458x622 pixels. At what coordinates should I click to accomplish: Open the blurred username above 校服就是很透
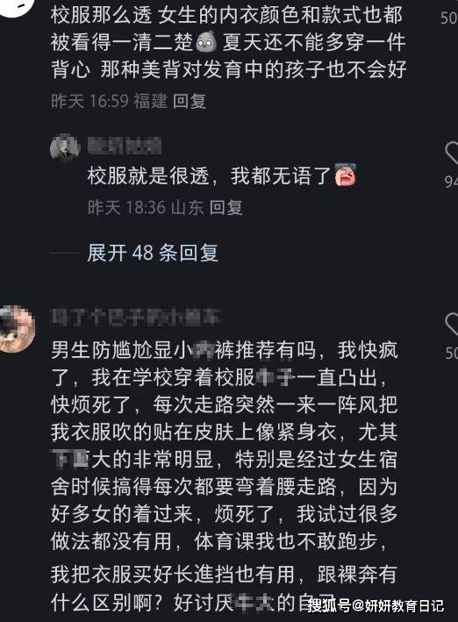click(125, 146)
